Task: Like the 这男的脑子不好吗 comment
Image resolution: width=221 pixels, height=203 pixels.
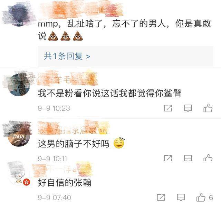Action: (208, 158)
